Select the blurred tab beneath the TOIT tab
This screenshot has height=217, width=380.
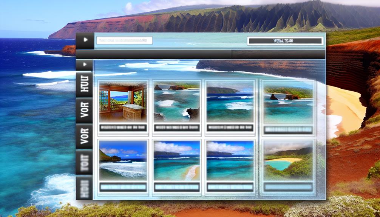pyautogui.click(x=84, y=188)
